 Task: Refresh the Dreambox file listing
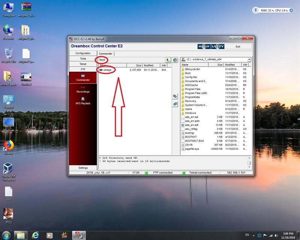click(x=175, y=60)
